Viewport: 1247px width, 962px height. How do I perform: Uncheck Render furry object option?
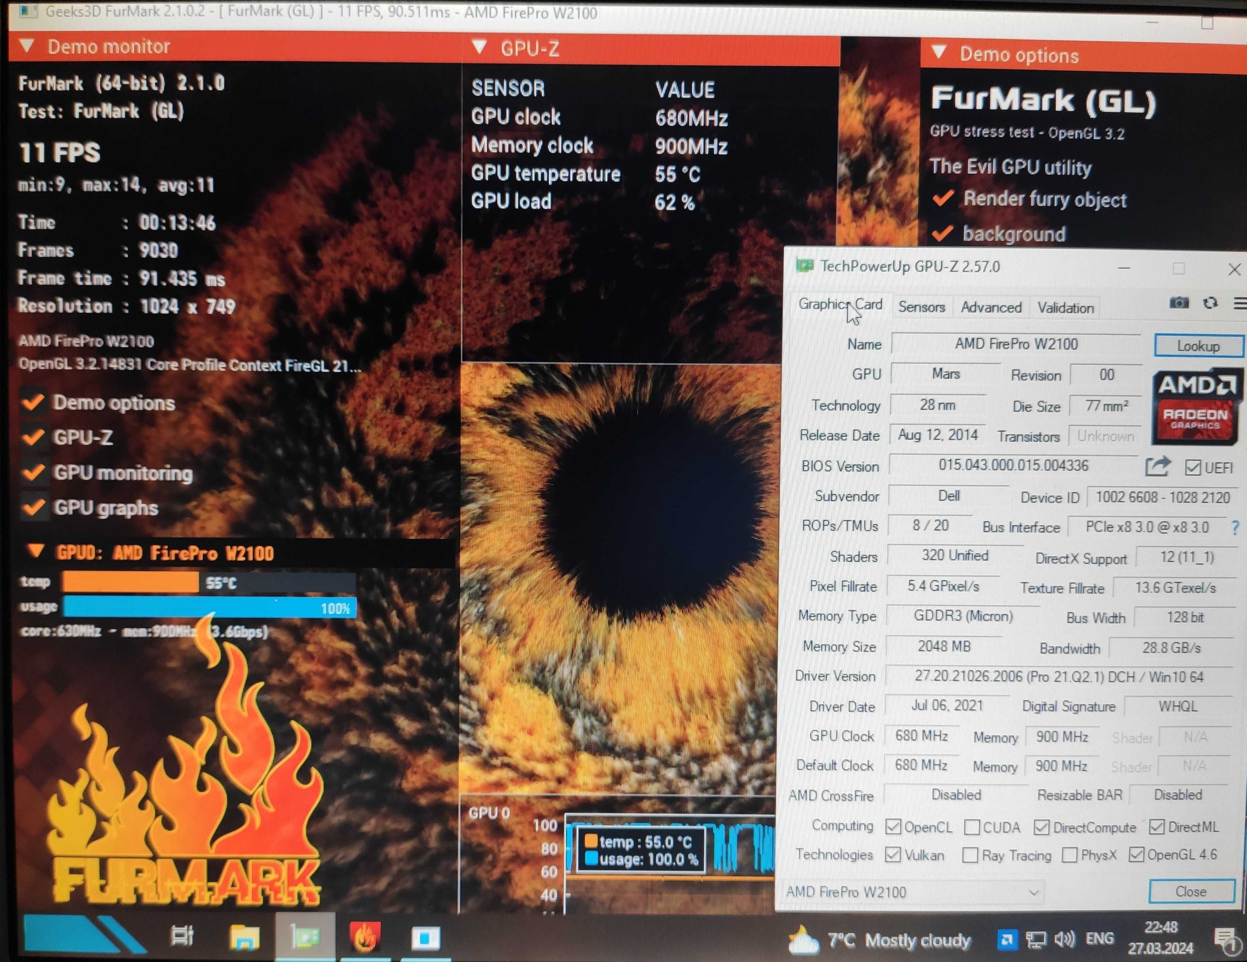pos(943,199)
